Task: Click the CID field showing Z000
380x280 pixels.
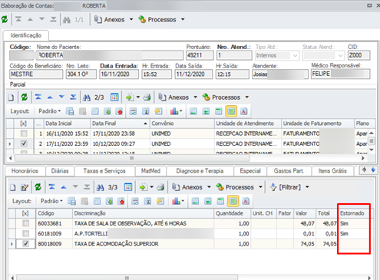Action: pyautogui.click(x=359, y=55)
